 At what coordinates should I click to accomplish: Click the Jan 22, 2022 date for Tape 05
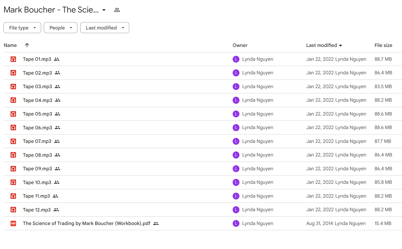tap(320, 114)
